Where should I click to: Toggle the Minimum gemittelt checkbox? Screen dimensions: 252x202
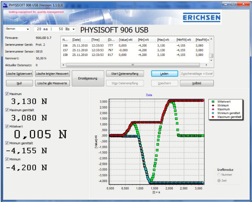pos(7,143)
